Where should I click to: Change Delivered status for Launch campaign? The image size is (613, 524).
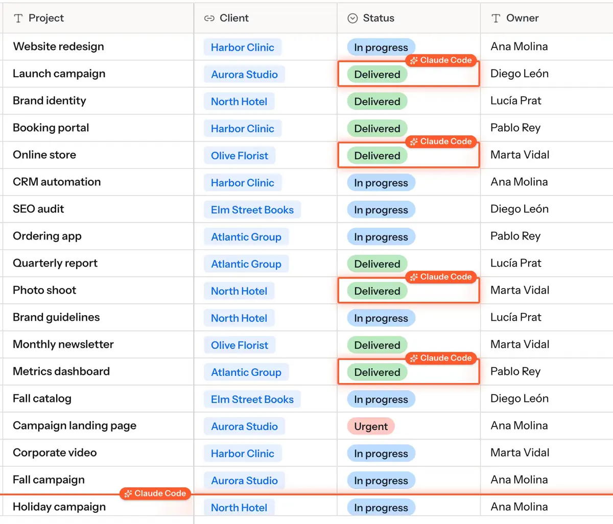click(x=377, y=75)
